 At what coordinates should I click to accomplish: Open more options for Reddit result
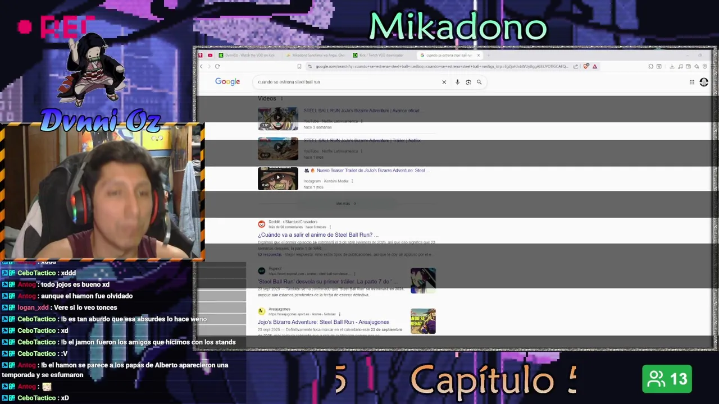coord(330,227)
